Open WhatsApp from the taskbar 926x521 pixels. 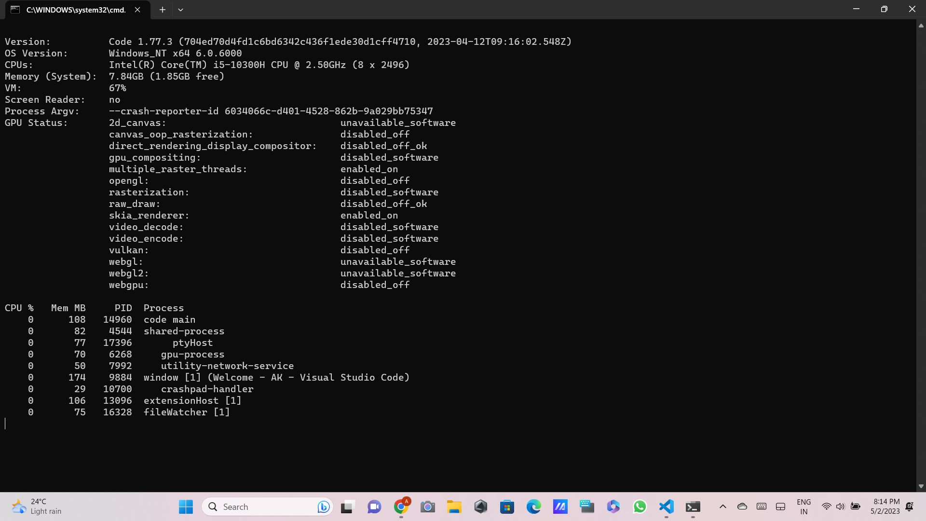click(x=640, y=507)
